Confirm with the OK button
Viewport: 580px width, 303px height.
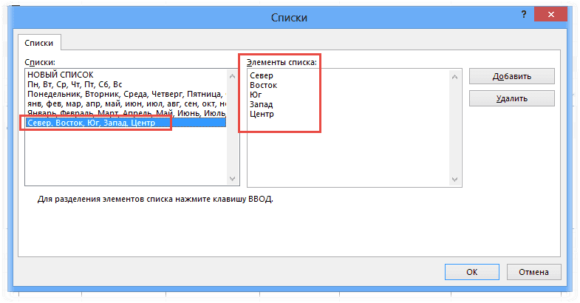[472, 272]
